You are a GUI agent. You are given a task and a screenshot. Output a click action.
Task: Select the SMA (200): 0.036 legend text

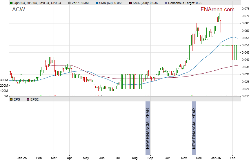146,3
